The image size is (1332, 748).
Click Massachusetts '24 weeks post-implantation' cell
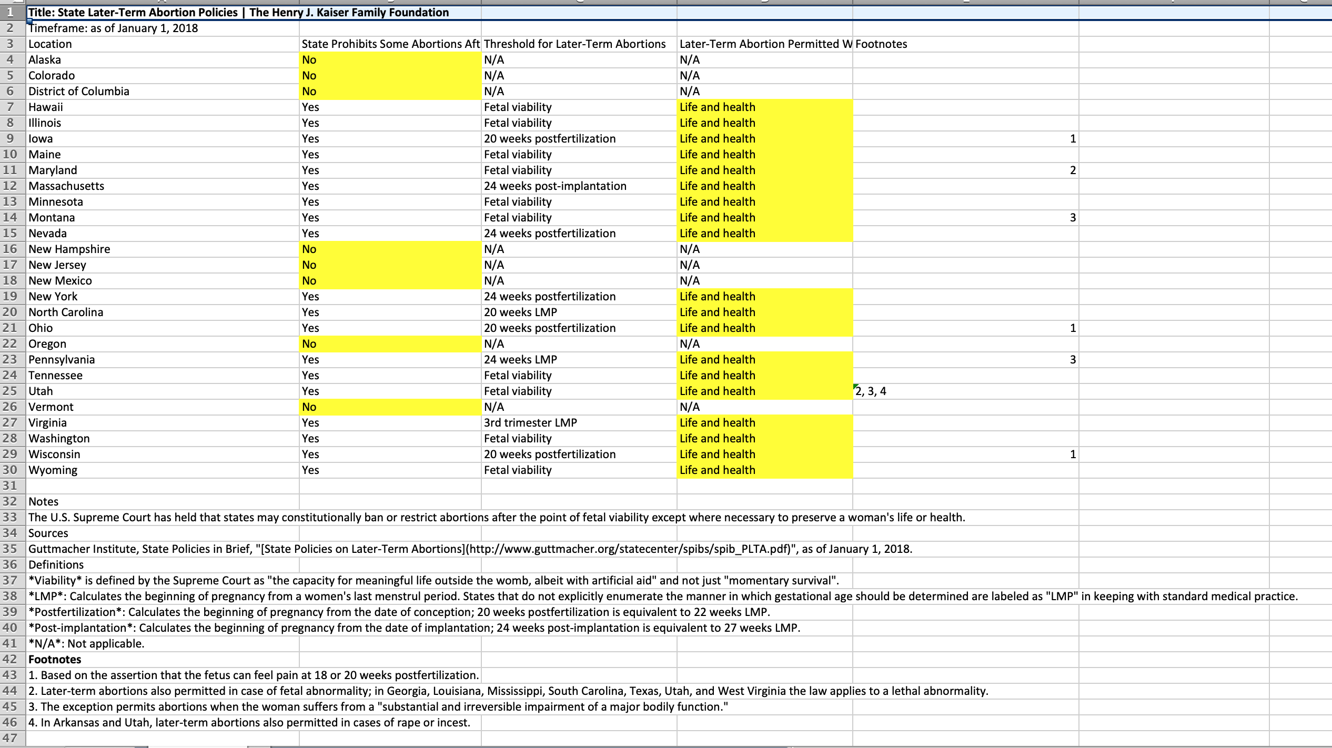pos(579,186)
